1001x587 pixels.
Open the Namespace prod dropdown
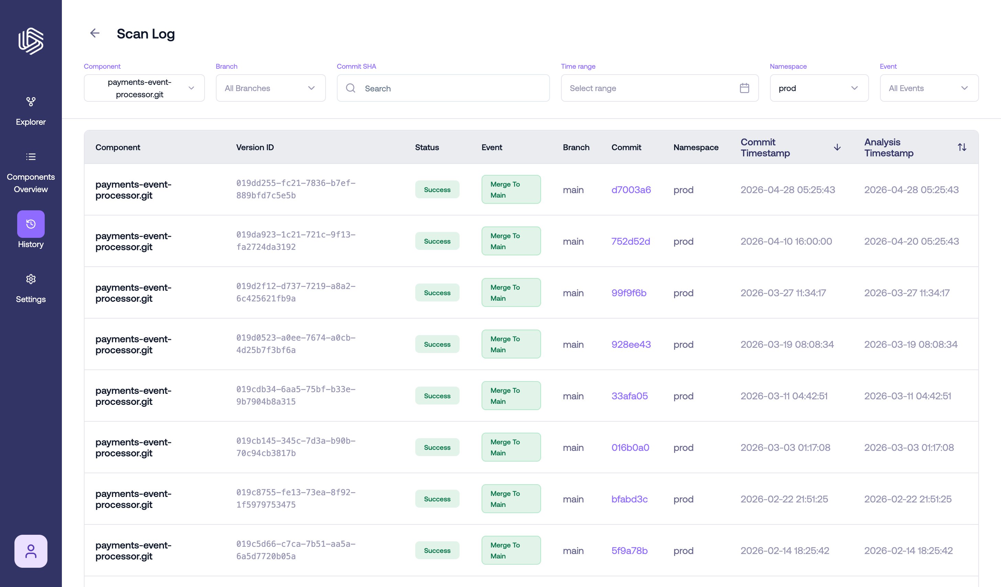coord(819,88)
